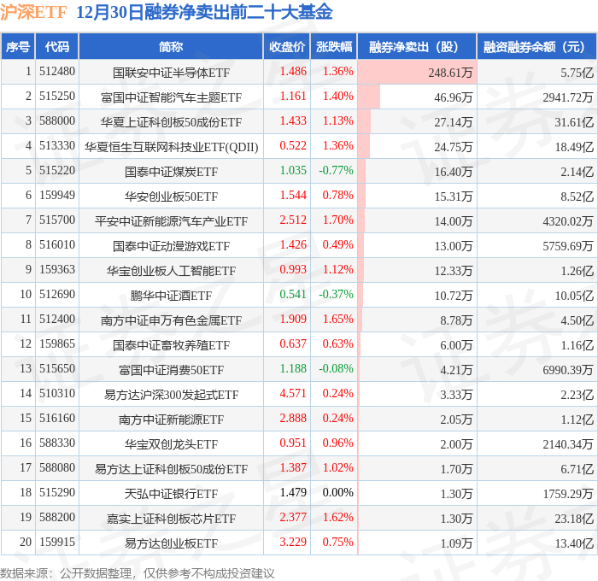The image size is (598, 581).
Task: Click the 简称 column header
Action: pos(171,46)
